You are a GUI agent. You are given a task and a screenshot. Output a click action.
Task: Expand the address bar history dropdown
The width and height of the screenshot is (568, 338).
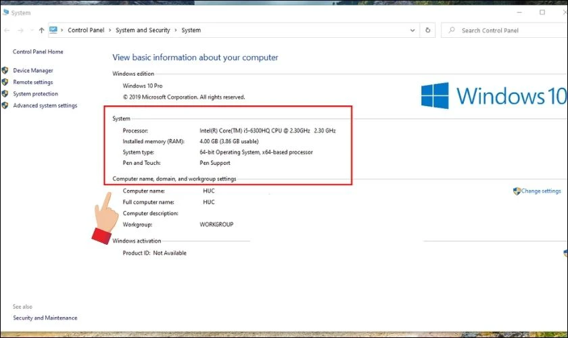(412, 30)
